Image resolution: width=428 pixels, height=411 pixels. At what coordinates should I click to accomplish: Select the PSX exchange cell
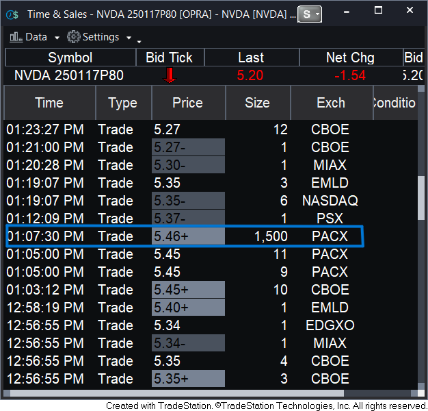(x=330, y=219)
